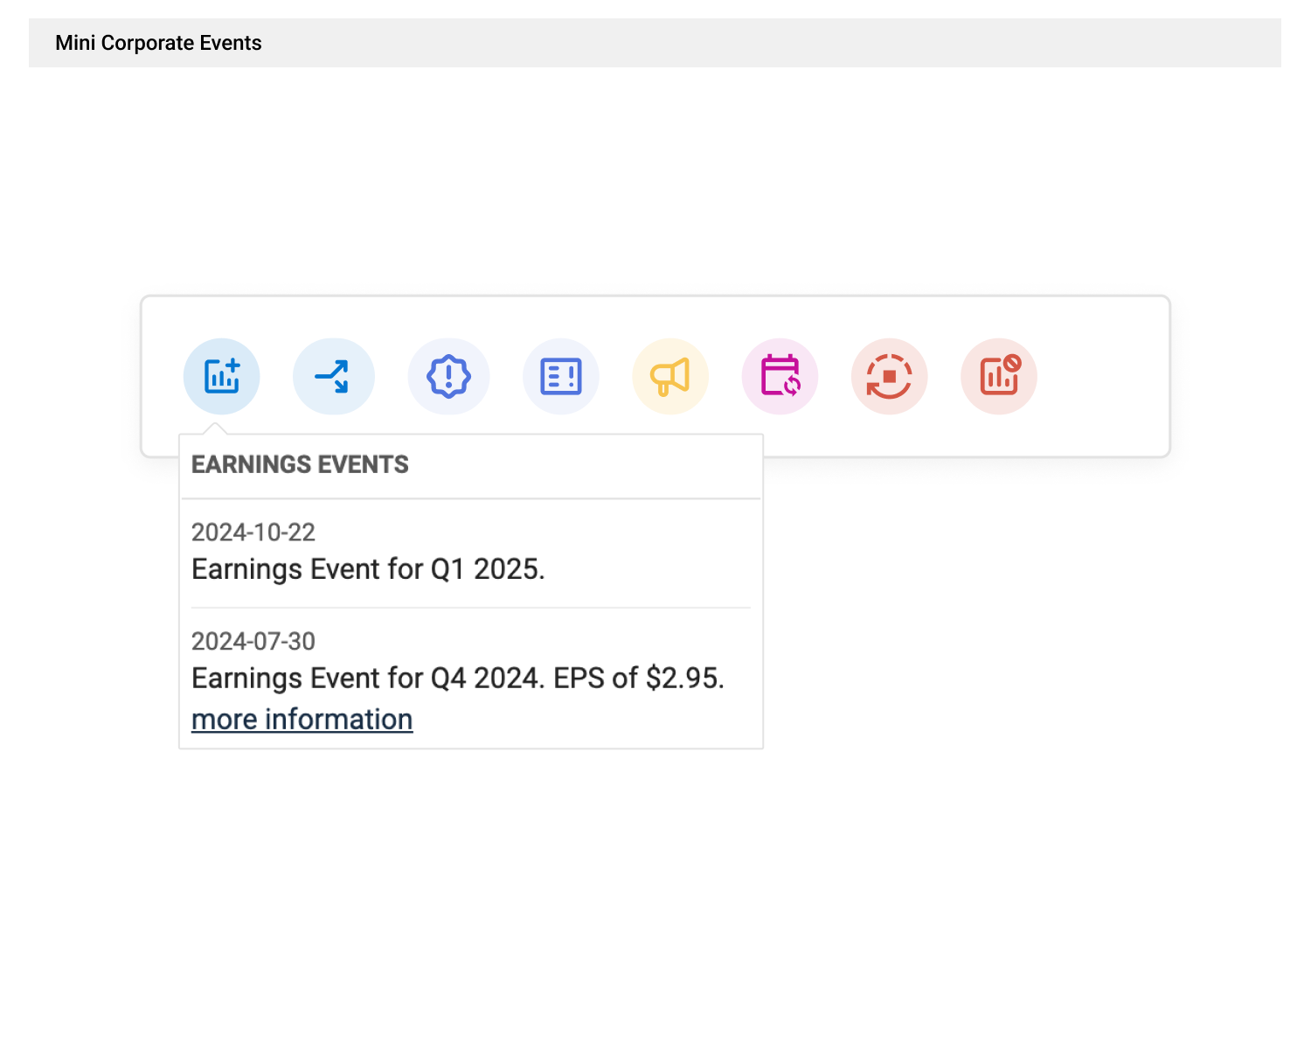Click the red circular trading halt icon
Screen dimensions: 1311x1044
pos(889,376)
